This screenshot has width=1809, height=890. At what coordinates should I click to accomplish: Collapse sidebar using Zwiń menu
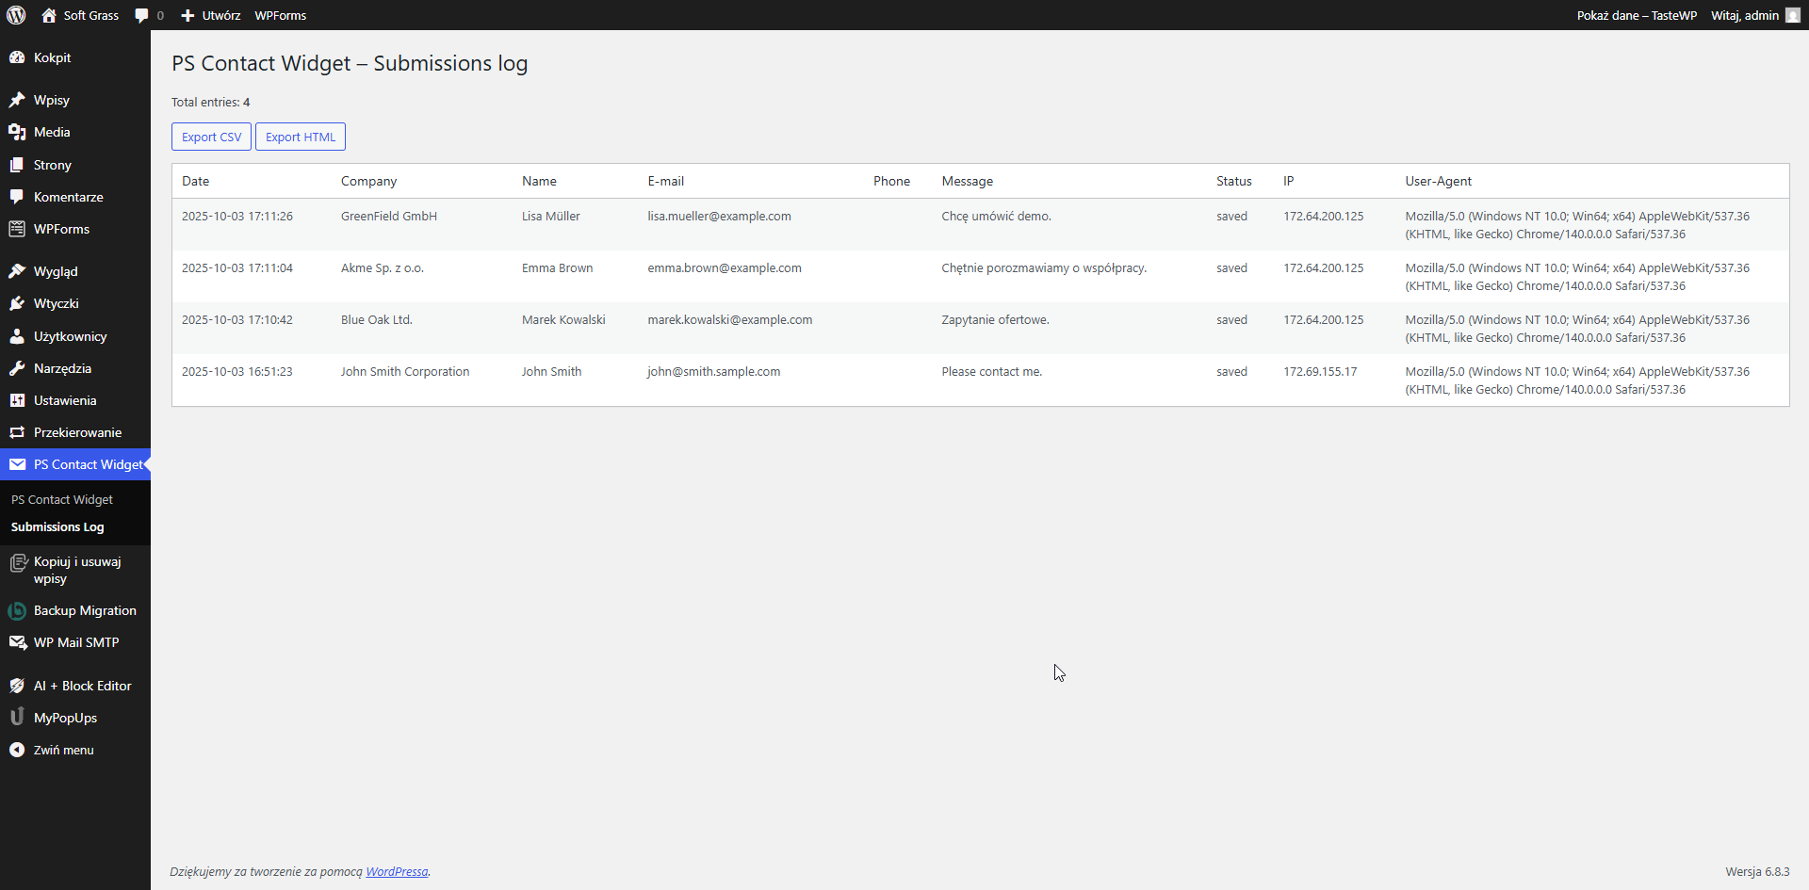pyautogui.click(x=62, y=750)
